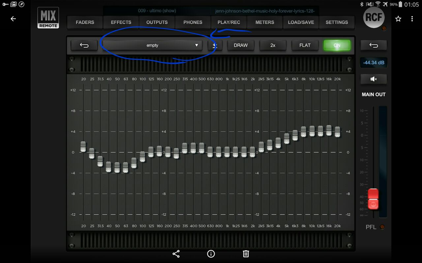Click the 50 Hz EQ band slider
Image resolution: width=422 pixels, height=263 pixels.
tap(117, 167)
